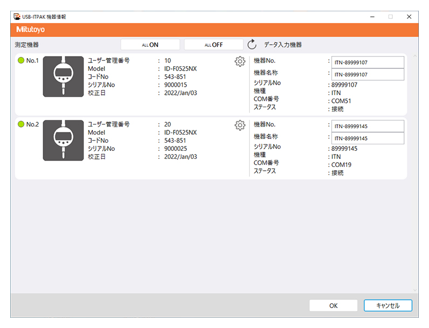Select the No.2 indicator gauge thumbnail
The image size is (429, 328).
click(x=63, y=141)
